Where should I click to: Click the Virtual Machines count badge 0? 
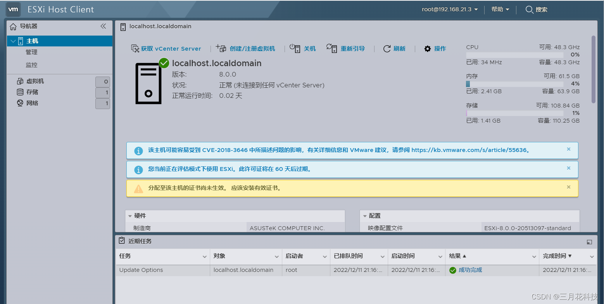click(x=103, y=82)
